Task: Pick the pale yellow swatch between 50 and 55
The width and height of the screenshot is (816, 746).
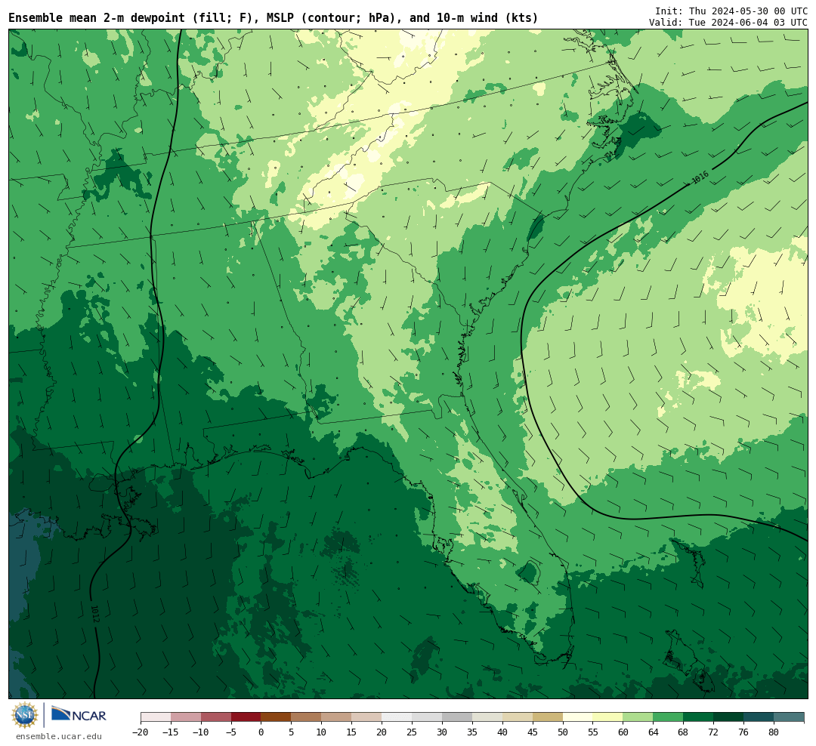Action: tap(578, 717)
